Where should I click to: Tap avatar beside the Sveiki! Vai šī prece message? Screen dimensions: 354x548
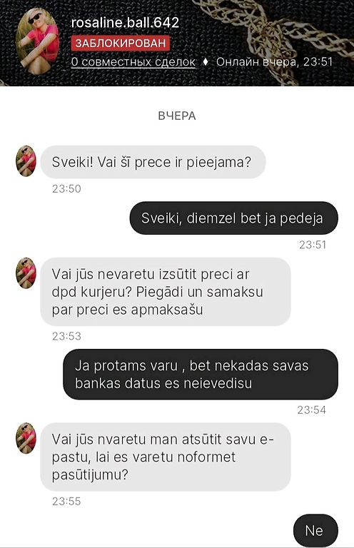pyautogui.click(x=26, y=161)
